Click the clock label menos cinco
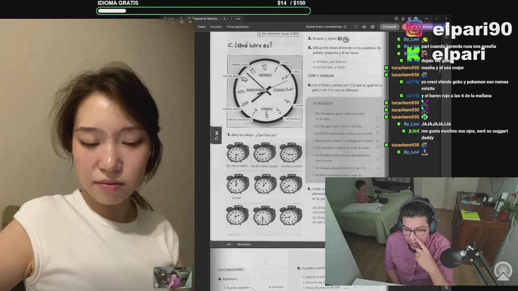 point(240,65)
